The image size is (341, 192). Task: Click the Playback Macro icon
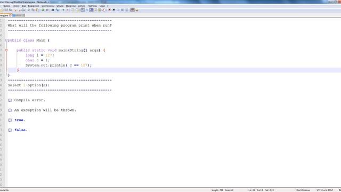click(x=118, y=10)
